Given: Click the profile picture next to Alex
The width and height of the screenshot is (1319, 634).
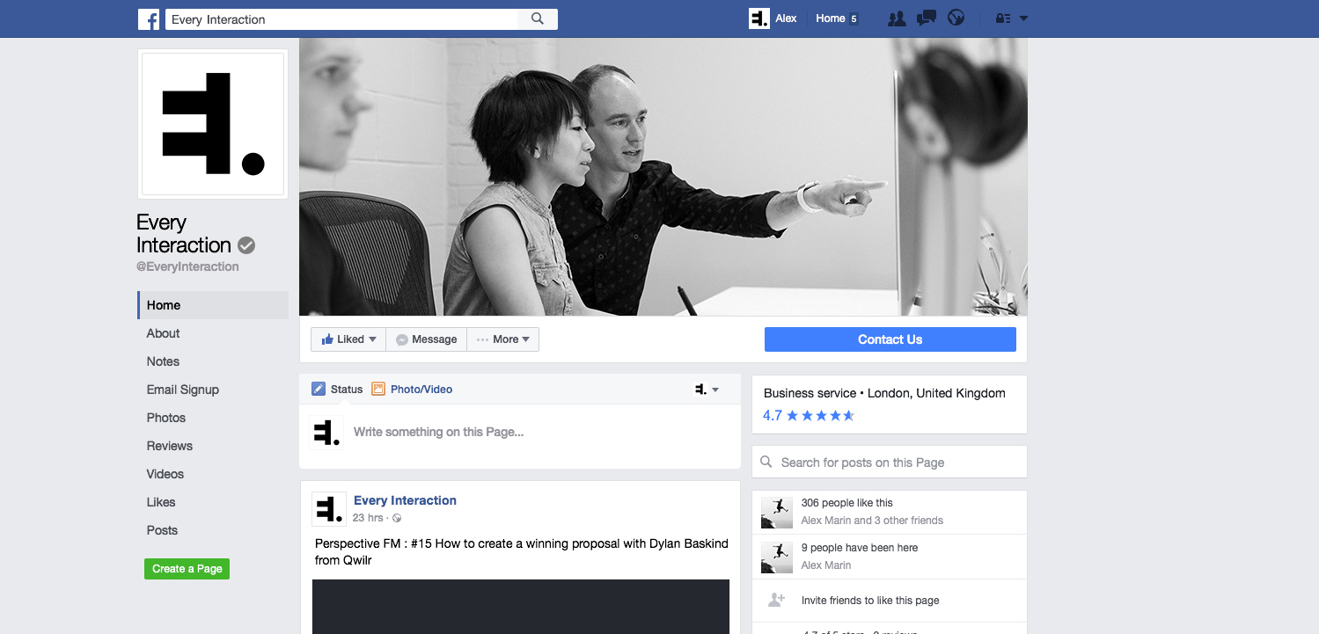Looking at the screenshot, I should (759, 18).
